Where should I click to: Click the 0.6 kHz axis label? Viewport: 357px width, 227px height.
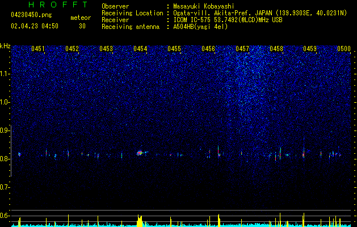5,216
